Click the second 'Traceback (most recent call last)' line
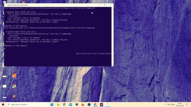The height and width of the screenshot is (107, 191). 21,32
